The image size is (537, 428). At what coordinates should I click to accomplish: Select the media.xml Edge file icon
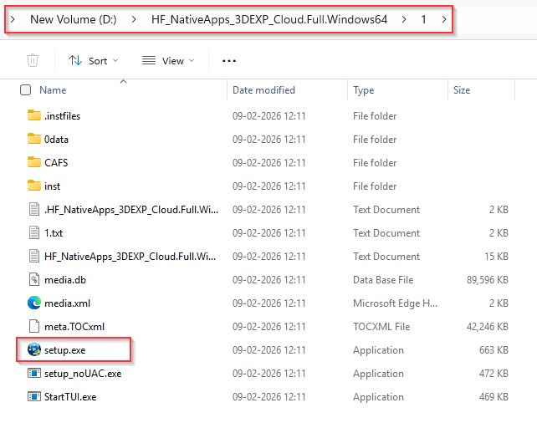point(33,303)
